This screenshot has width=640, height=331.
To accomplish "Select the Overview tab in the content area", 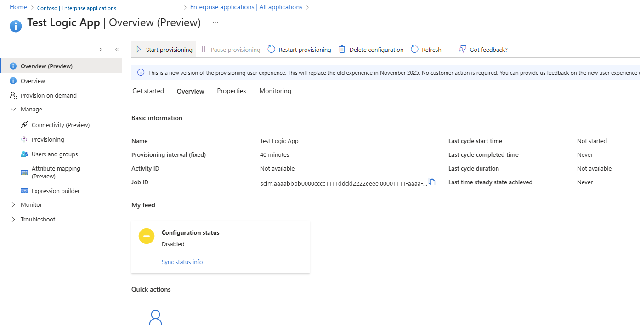I will [x=190, y=91].
